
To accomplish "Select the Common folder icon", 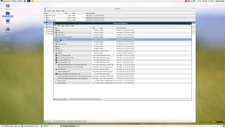I will pyautogui.click(x=56, y=32).
